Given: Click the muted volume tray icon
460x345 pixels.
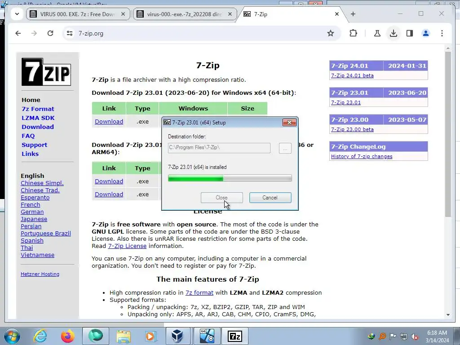Looking at the screenshot, I should pos(415,336).
